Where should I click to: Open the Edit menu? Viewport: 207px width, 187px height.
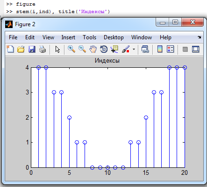tap(30, 37)
